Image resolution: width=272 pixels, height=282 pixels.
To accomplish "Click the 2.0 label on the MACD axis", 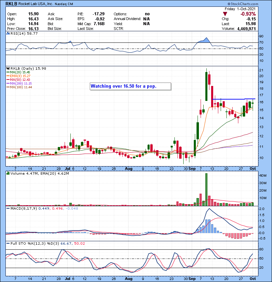I will [x=262, y=209].
